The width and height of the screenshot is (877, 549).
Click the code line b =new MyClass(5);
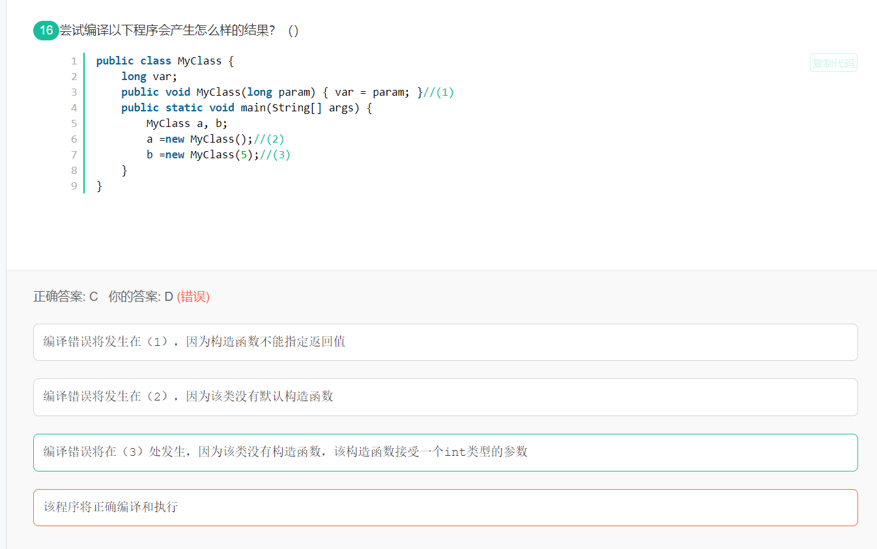pos(218,154)
